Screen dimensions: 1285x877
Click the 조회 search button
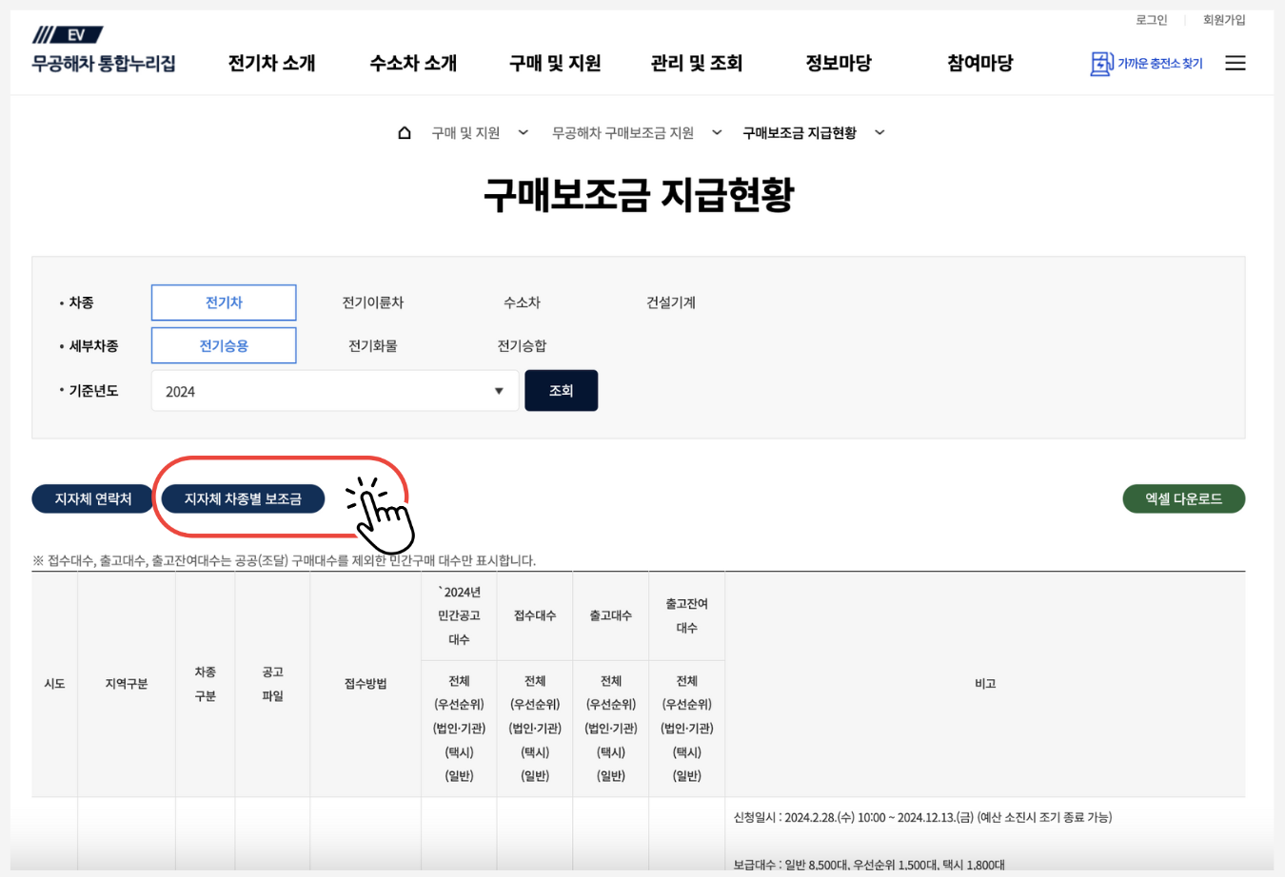tap(561, 390)
